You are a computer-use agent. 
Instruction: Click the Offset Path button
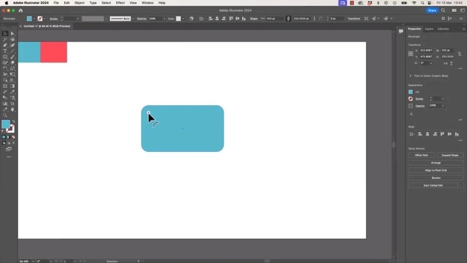coord(421,155)
